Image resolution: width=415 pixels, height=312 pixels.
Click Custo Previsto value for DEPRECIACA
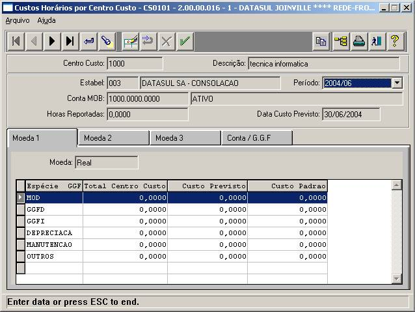[x=207, y=233]
